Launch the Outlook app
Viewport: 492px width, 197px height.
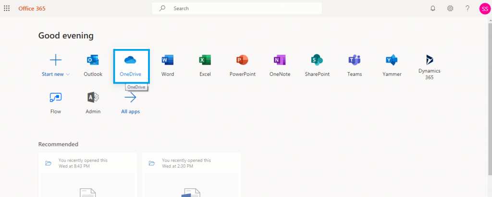93,60
